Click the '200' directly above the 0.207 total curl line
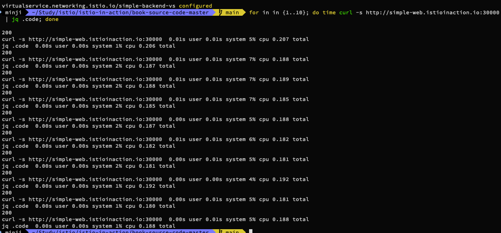This screenshot has height=233, width=501. click(7, 32)
